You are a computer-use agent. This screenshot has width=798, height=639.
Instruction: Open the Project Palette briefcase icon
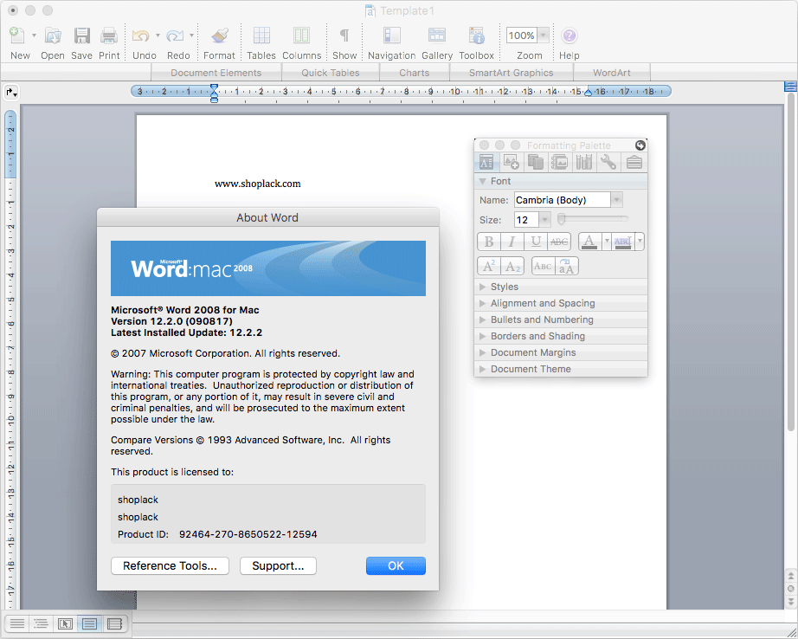634,163
